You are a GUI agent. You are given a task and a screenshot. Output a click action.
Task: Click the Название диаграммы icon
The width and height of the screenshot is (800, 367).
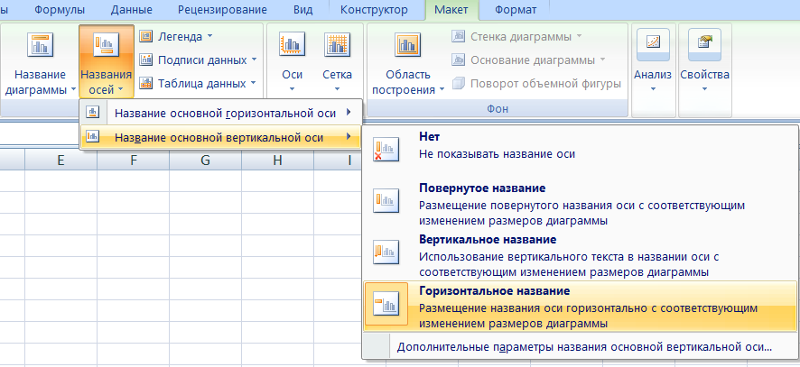(41, 46)
